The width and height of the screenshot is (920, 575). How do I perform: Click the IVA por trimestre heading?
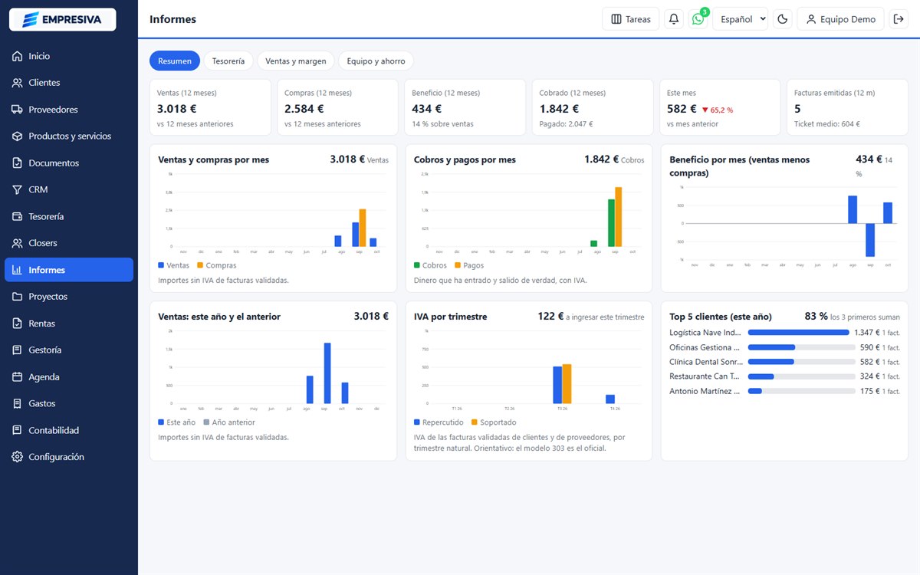click(x=450, y=317)
